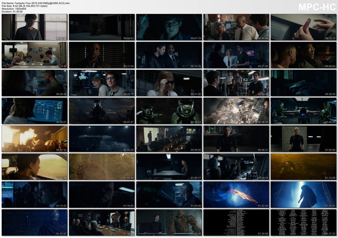The width and height of the screenshot is (338, 238).
Task: Pick the frame at 00:26:49
Action: click(35, 83)
